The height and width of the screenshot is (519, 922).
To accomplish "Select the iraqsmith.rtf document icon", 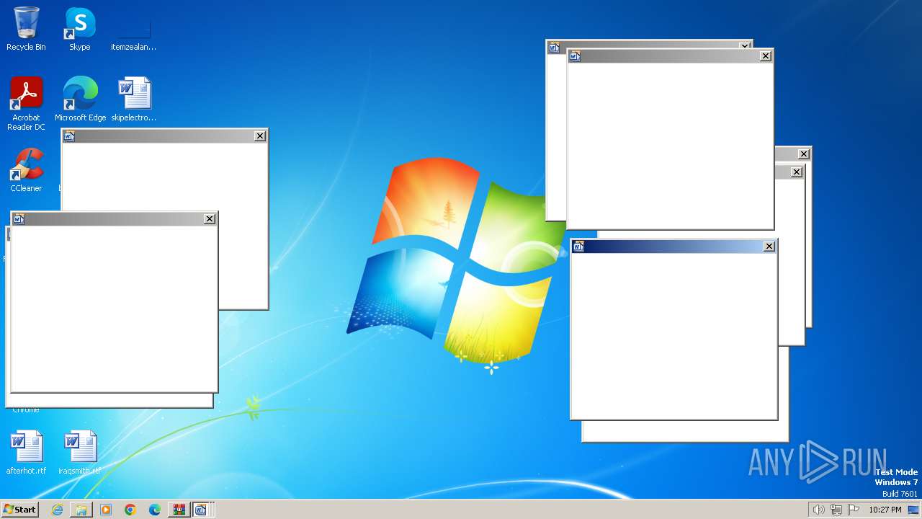I will 79,452.
